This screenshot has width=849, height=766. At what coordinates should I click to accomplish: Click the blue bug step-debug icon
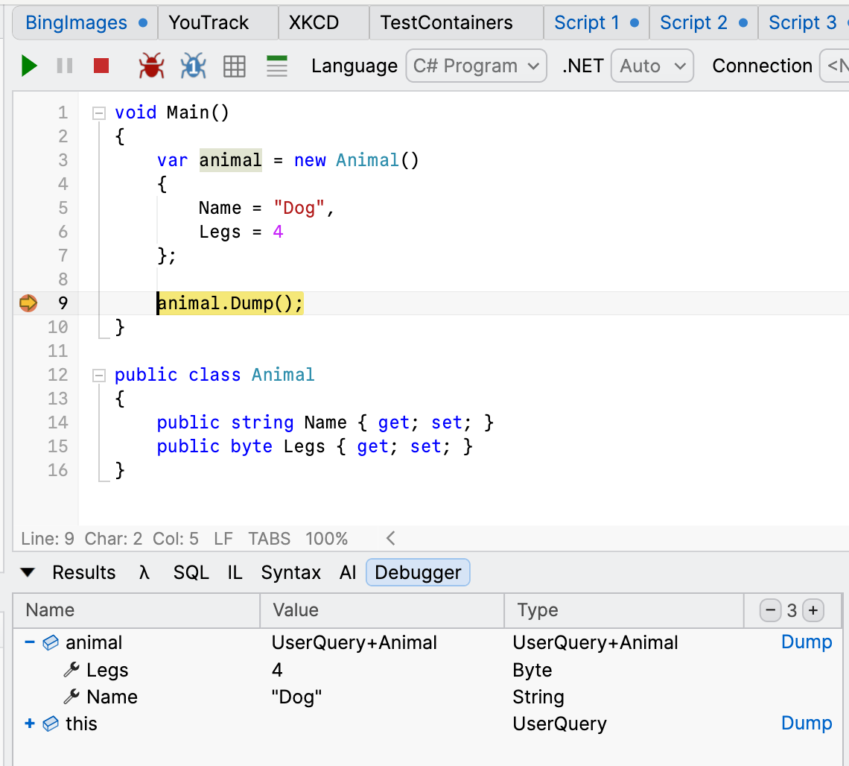click(193, 66)
